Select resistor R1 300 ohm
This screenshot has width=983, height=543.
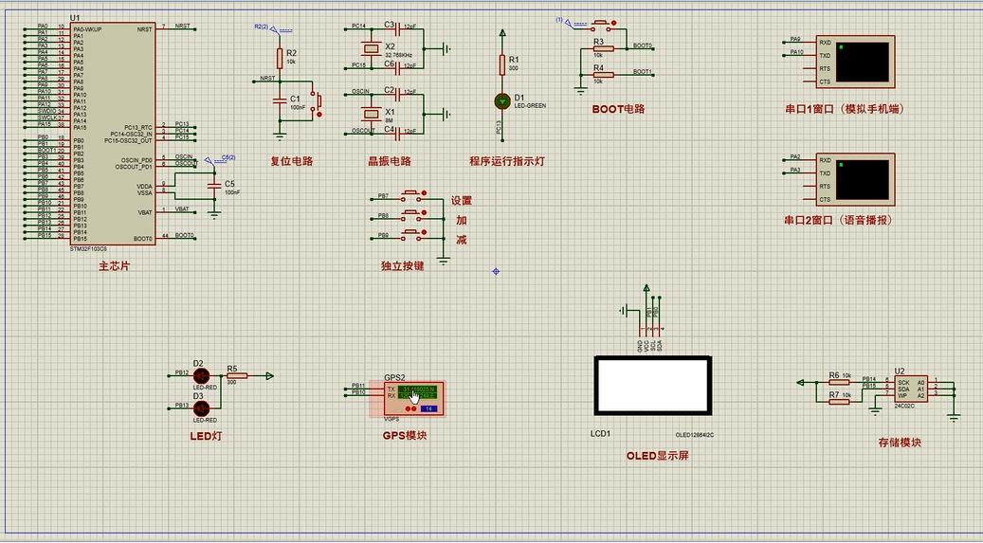(x=502, y=64)
